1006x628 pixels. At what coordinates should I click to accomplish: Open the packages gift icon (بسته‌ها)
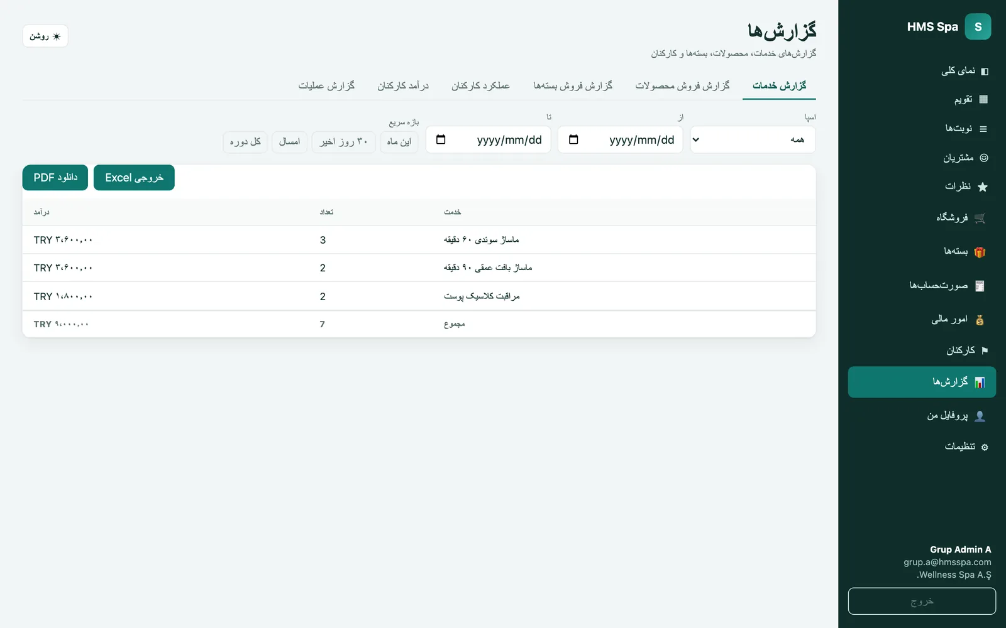(x=980, y=252)
